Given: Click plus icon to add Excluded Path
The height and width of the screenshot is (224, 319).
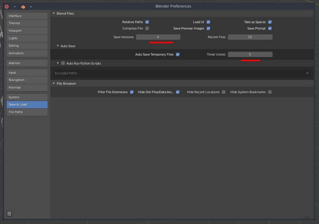Looking at the screenshot, I should [x=307, y=73].
